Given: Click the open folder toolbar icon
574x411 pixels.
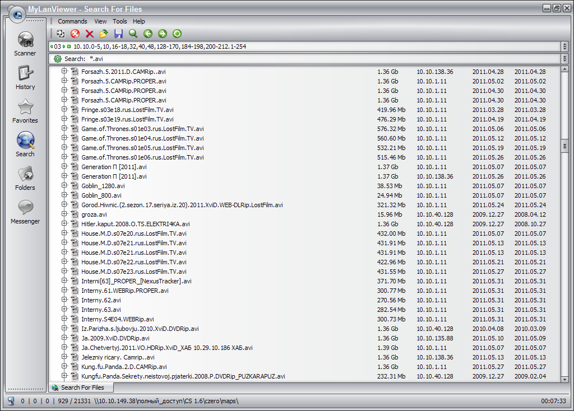Looking at the screenshot, I should pyautogui.click(x=104, y=34).
